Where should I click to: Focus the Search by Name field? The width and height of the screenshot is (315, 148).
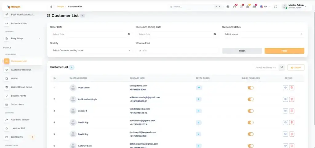[x=265, y=67]
